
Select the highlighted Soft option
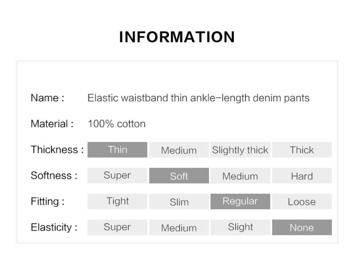(x=179, y=175)
